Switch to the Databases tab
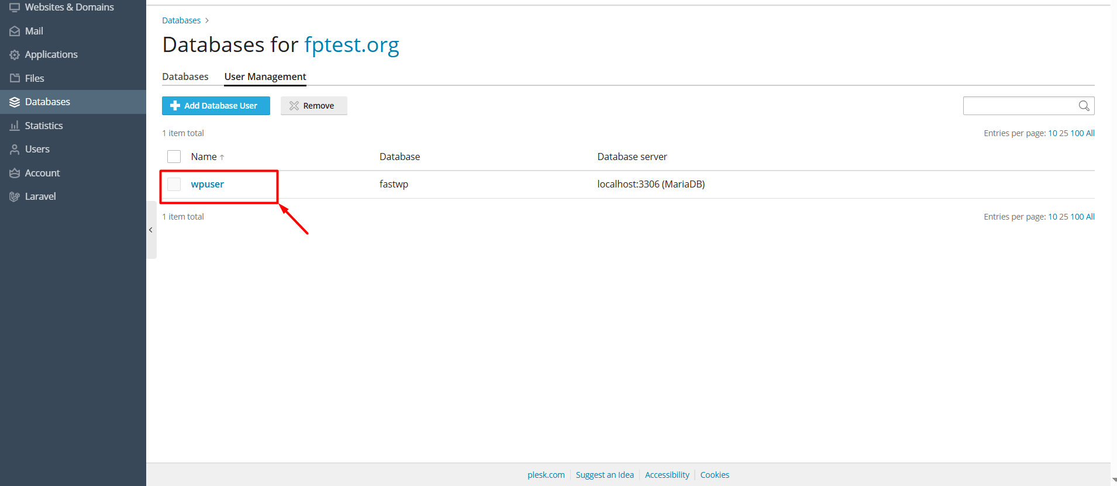 [x=185, y=77]
